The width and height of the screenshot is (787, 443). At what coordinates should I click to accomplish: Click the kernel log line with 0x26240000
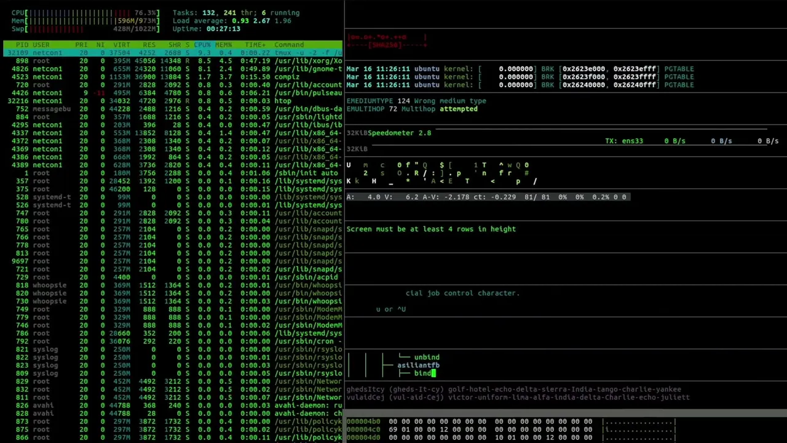coord(520,85)
